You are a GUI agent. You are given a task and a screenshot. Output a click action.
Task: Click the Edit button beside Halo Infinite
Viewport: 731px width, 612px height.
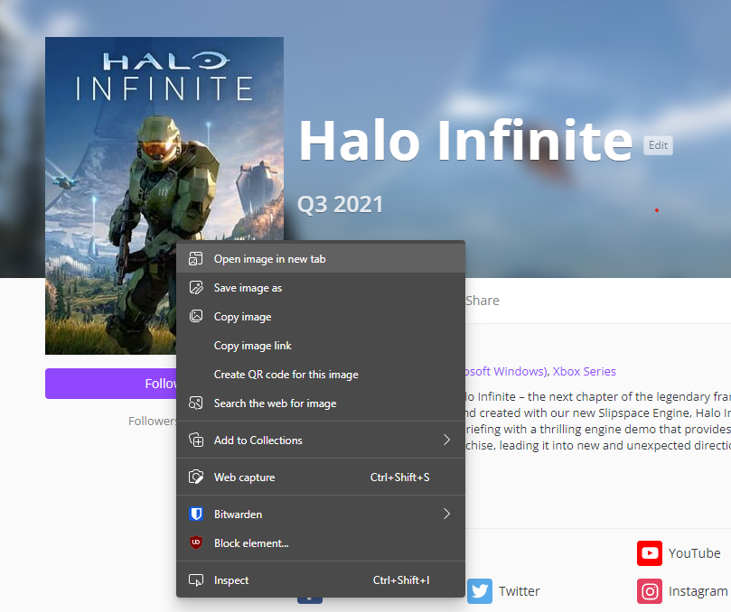tap(658, 145)
